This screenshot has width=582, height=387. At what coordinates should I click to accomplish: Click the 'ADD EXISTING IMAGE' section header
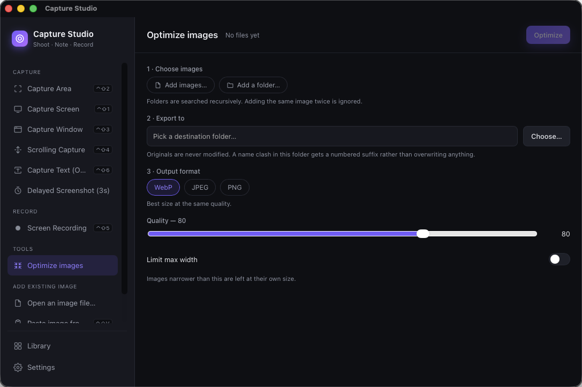coord(45,287)
